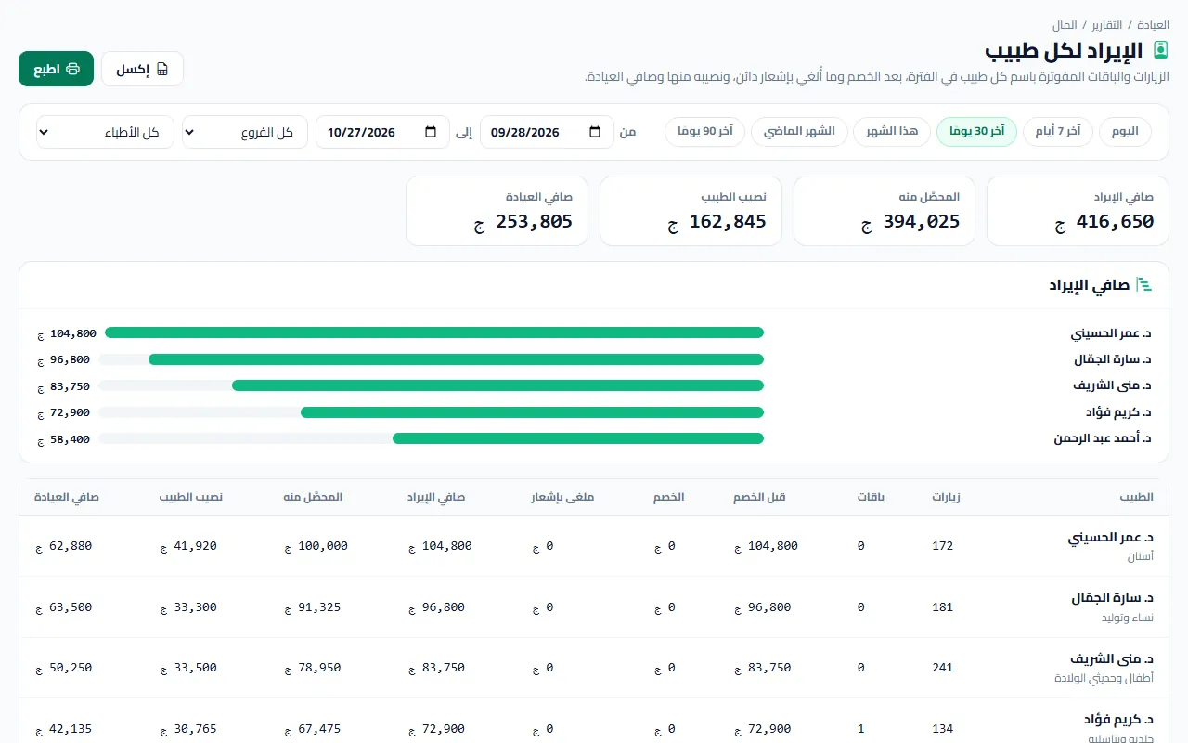Screen dimensions: 1188x743
Task: Click the print button اطبع
Action: [56, 69]
